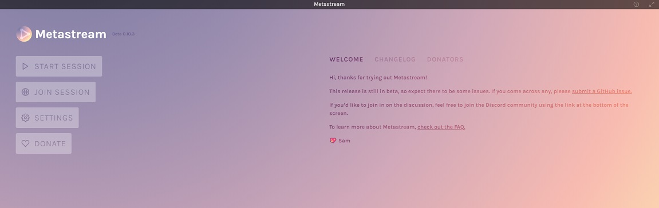
Task: Click the Join Session button
Action: [x=56, y=92]
